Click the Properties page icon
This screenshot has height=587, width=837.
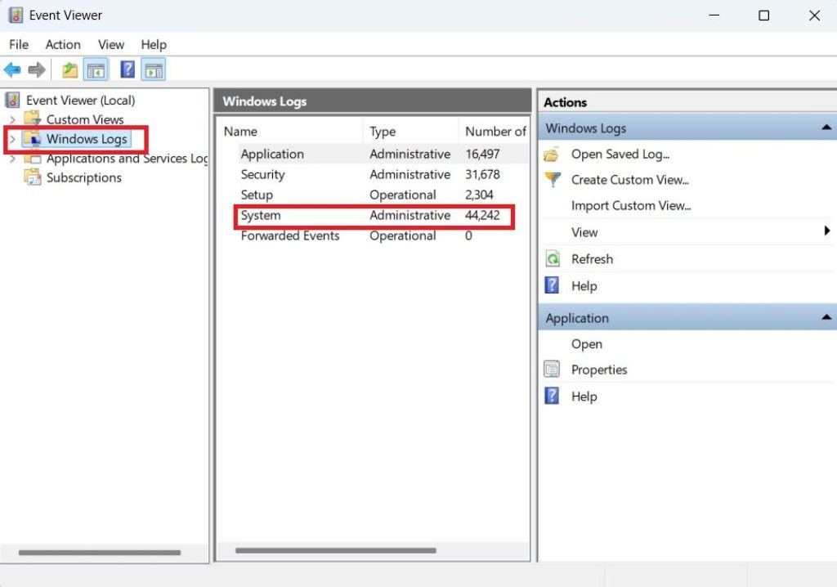point(552,369)
